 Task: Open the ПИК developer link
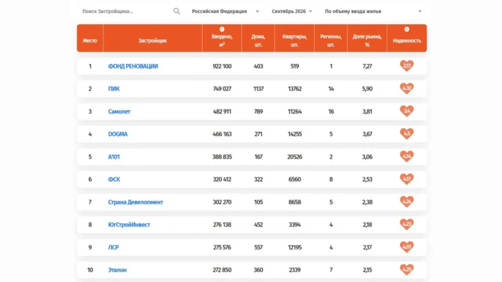tap(114, 89)
